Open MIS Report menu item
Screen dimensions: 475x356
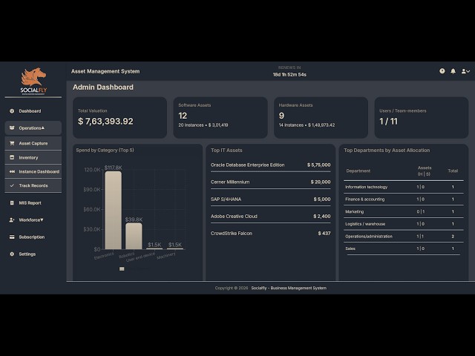coord(33,202)
